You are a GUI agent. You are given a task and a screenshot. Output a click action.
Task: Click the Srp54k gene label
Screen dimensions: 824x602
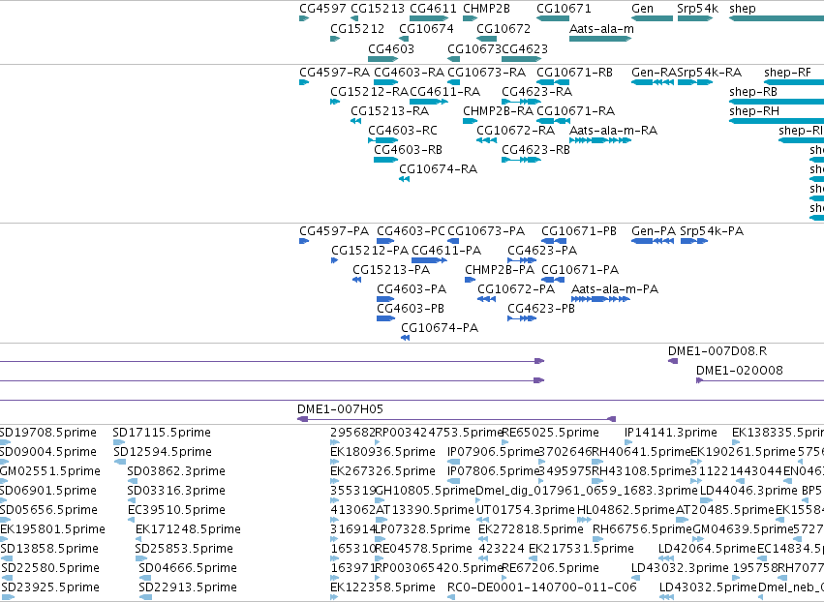coord(697,9)
